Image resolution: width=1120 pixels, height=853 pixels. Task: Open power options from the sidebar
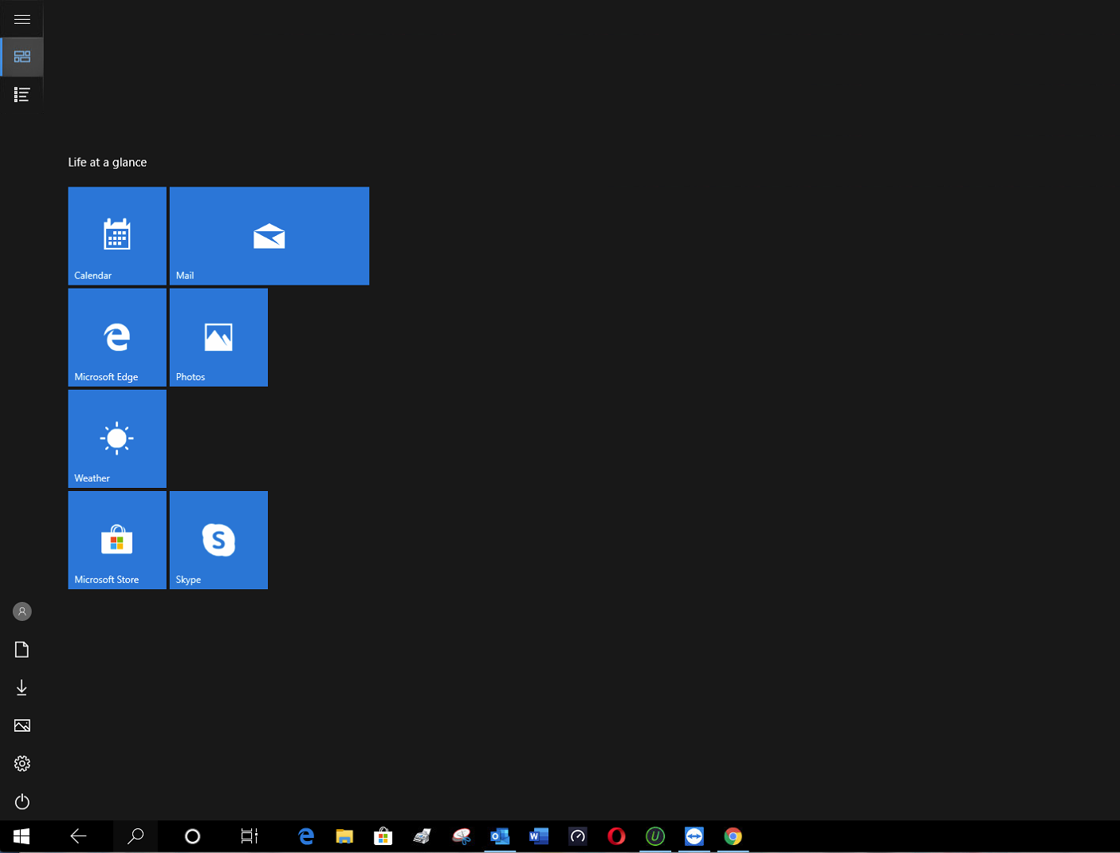click(22, 801)
